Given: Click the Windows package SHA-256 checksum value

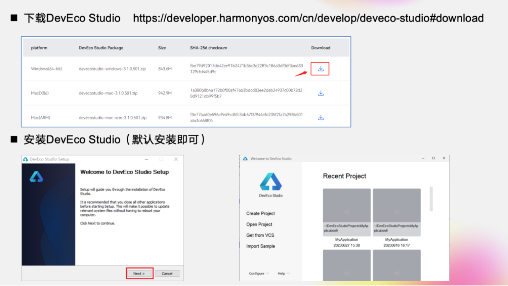Looking at the screenshot, I should pos(246,69).
